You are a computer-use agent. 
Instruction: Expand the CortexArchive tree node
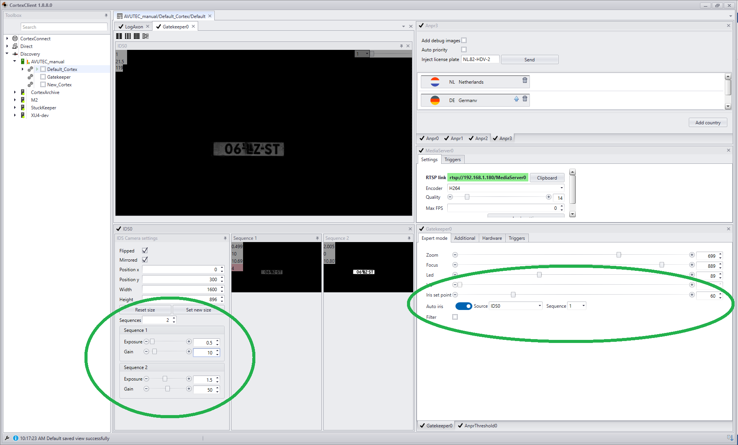(x=15, y=92)
